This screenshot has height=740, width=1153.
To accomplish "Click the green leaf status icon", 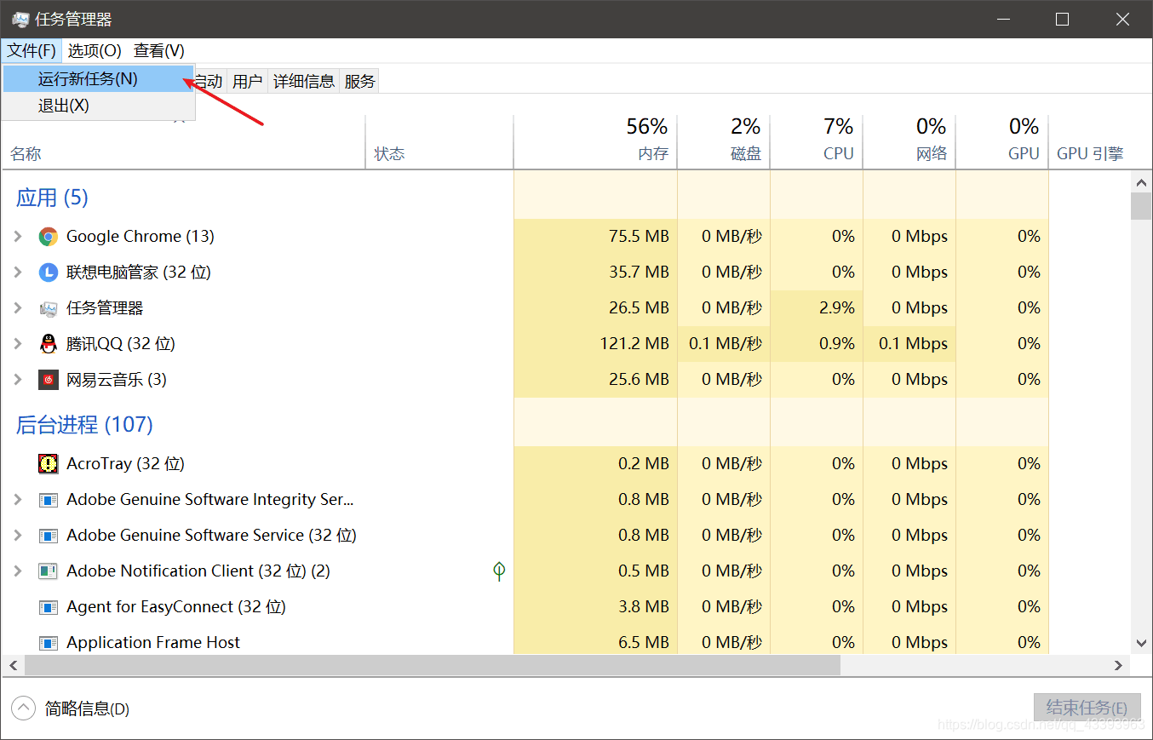I will coord(500,571).
